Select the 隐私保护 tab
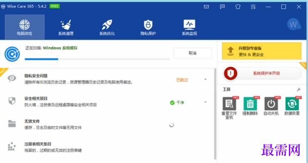 (148, 27)
